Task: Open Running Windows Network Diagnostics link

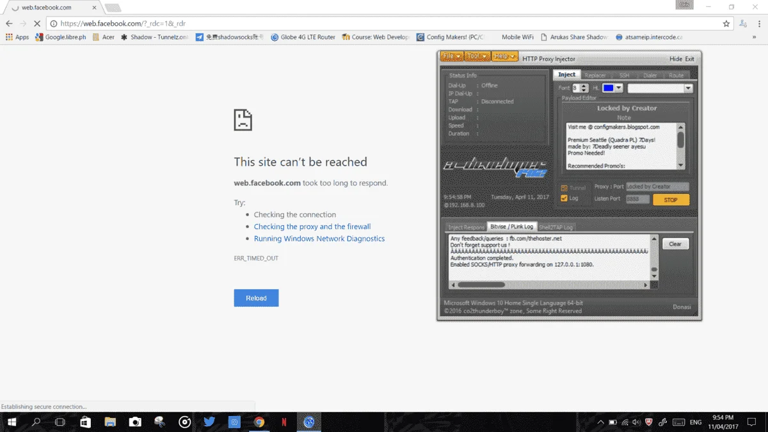Action: [319, 239]
